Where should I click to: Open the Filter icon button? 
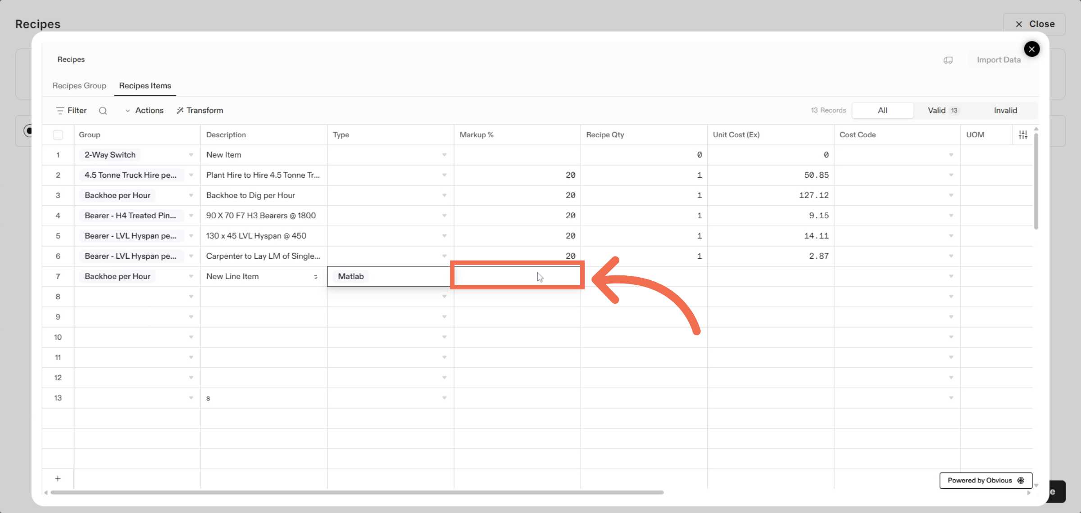[x=60, y=111]
